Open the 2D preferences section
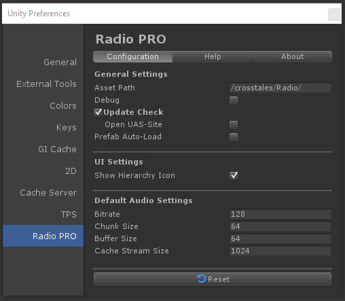This screenshot has height=301, width=345. click(x=43, y=171)
